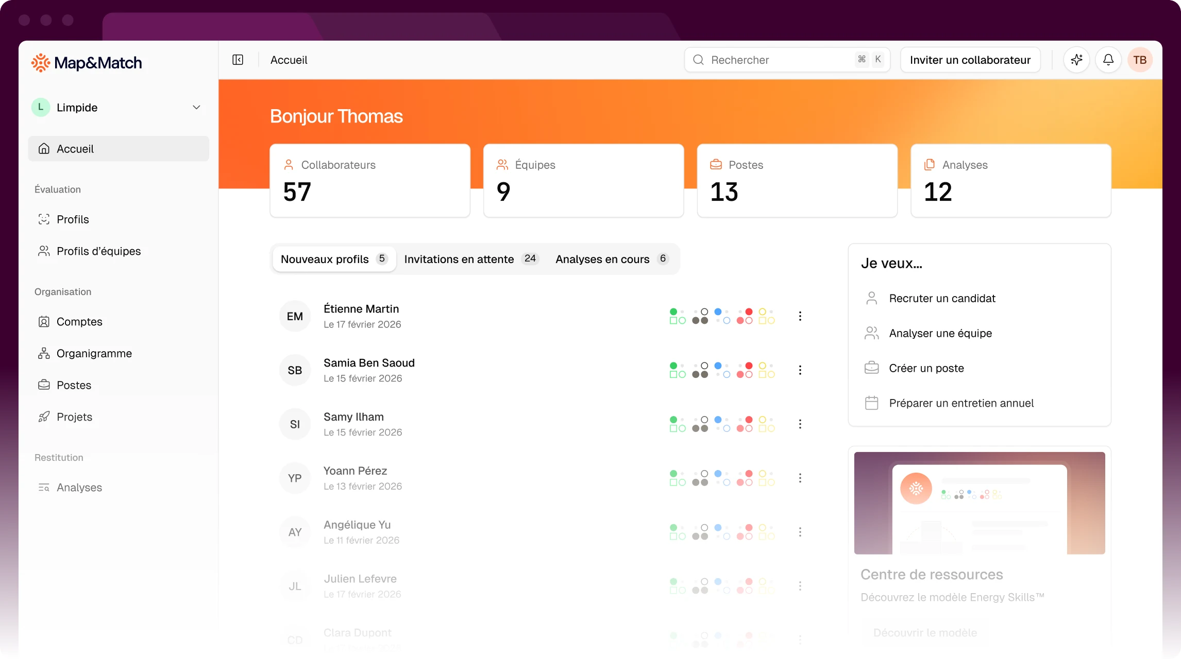
Task: Open options menu for Angélique Yu
Action: pyautogui.click(x=800, y=532)
